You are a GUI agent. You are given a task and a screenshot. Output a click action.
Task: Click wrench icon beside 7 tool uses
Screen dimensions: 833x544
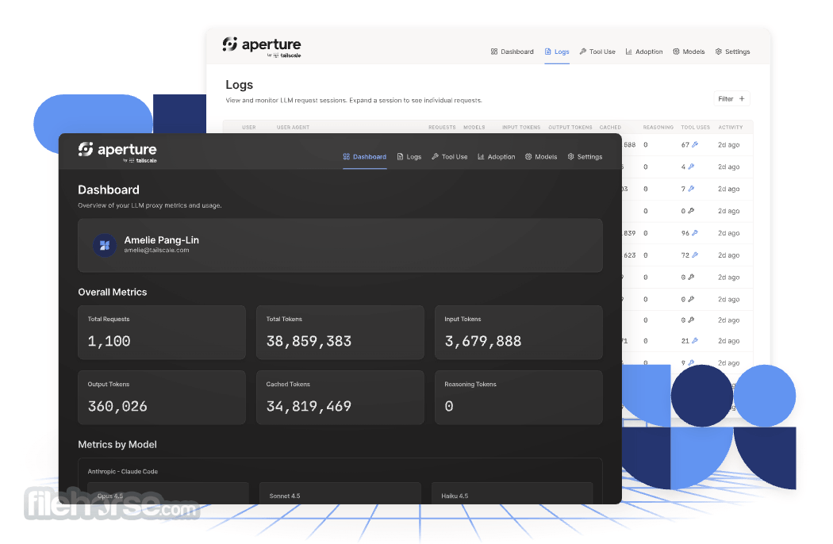(x=691, y=189)
